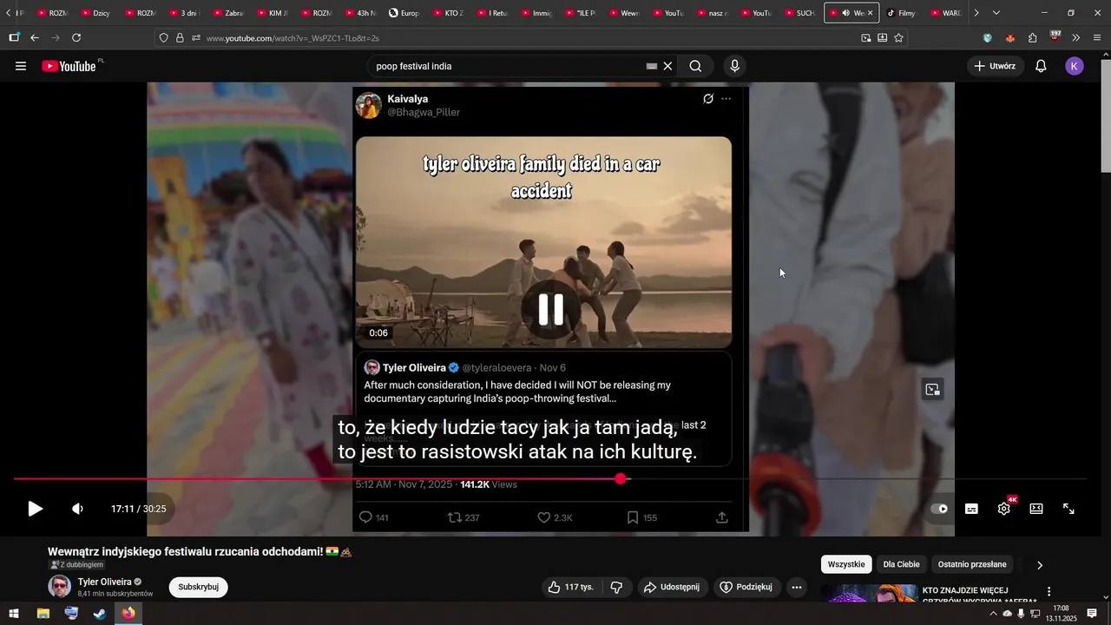The image size is (1111, 625).
Task: Click the Udostępnij share button
Action: (671, 588)
